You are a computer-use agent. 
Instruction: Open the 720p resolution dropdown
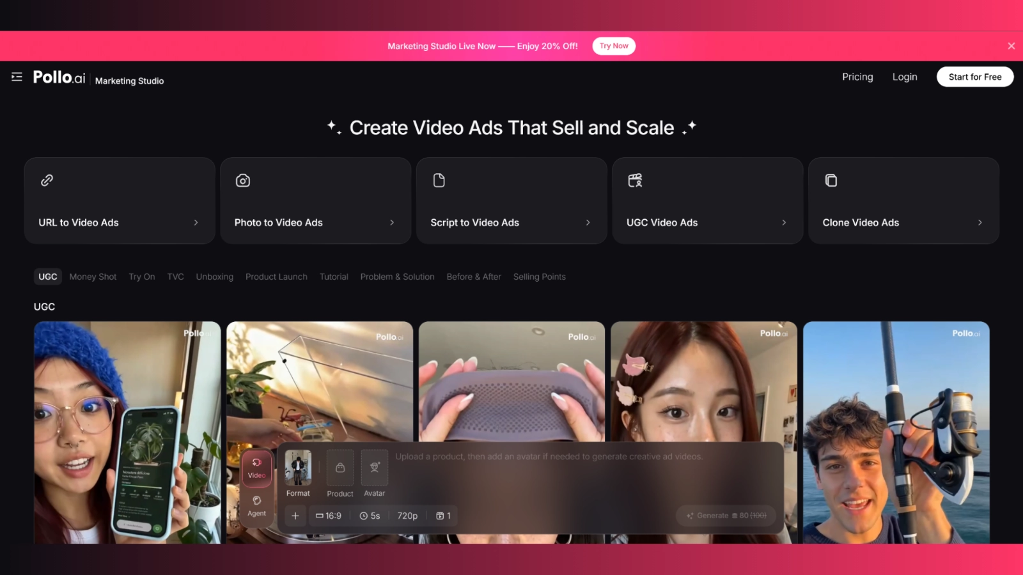click(407, 516)
